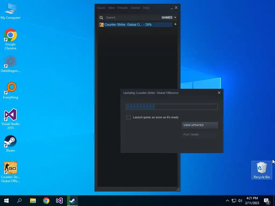Grab the Steam window resize grip
The image size is (275, 206).
pyautogui.click(x=178, y=189)
